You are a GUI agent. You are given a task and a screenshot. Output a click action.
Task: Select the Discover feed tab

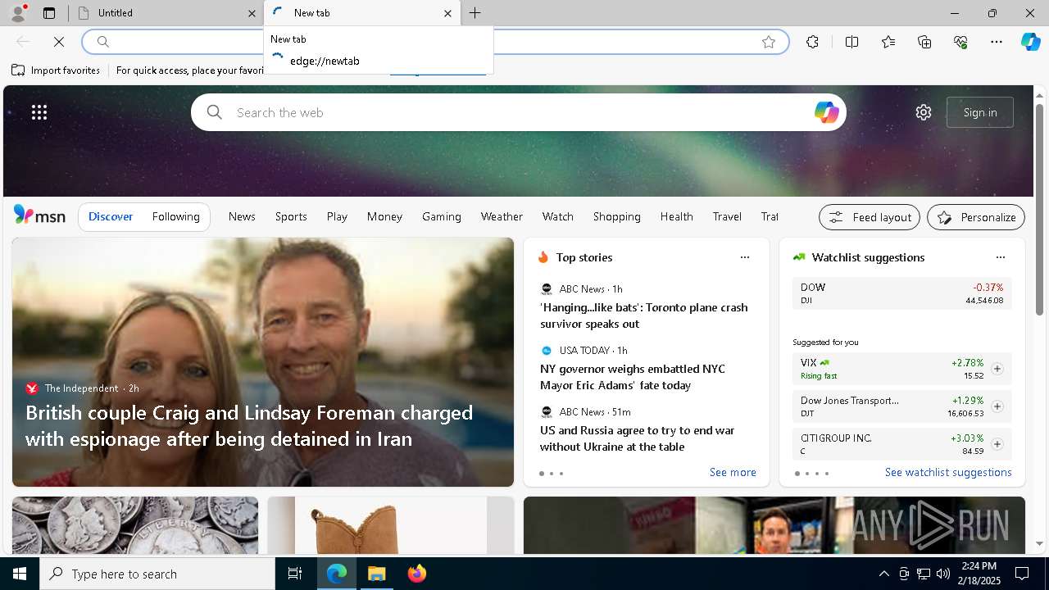coord(111,216)
